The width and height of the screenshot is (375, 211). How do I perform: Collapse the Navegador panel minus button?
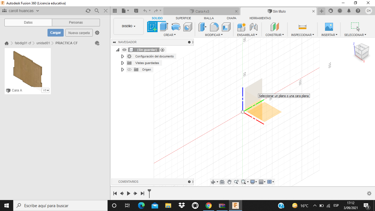click(189, 42)
